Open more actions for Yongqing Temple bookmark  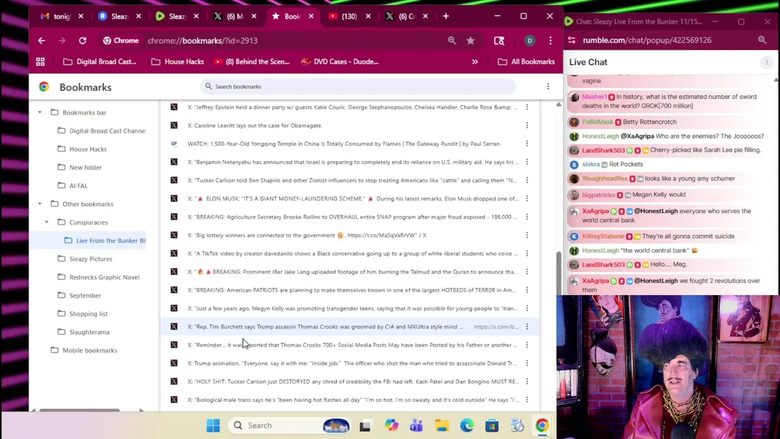pos(527,144)
